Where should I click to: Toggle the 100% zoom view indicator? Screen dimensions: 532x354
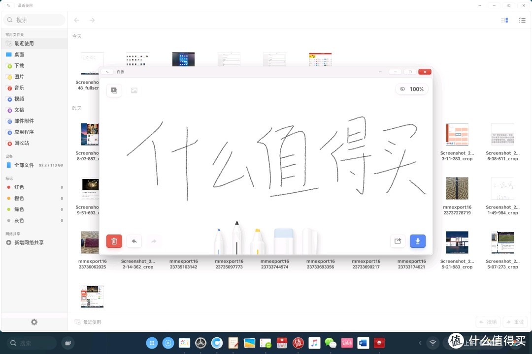(411, 89)
